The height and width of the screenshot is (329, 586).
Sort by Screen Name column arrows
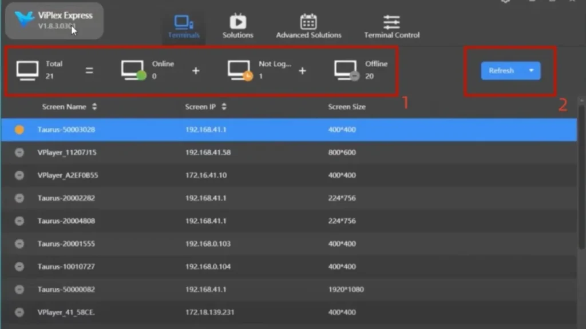[x=94, y=107]
